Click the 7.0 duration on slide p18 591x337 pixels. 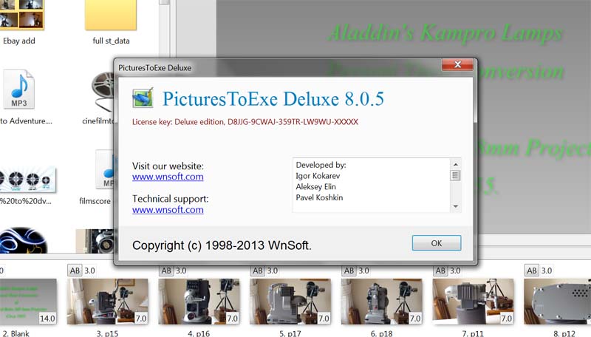[x=415, y=319]
